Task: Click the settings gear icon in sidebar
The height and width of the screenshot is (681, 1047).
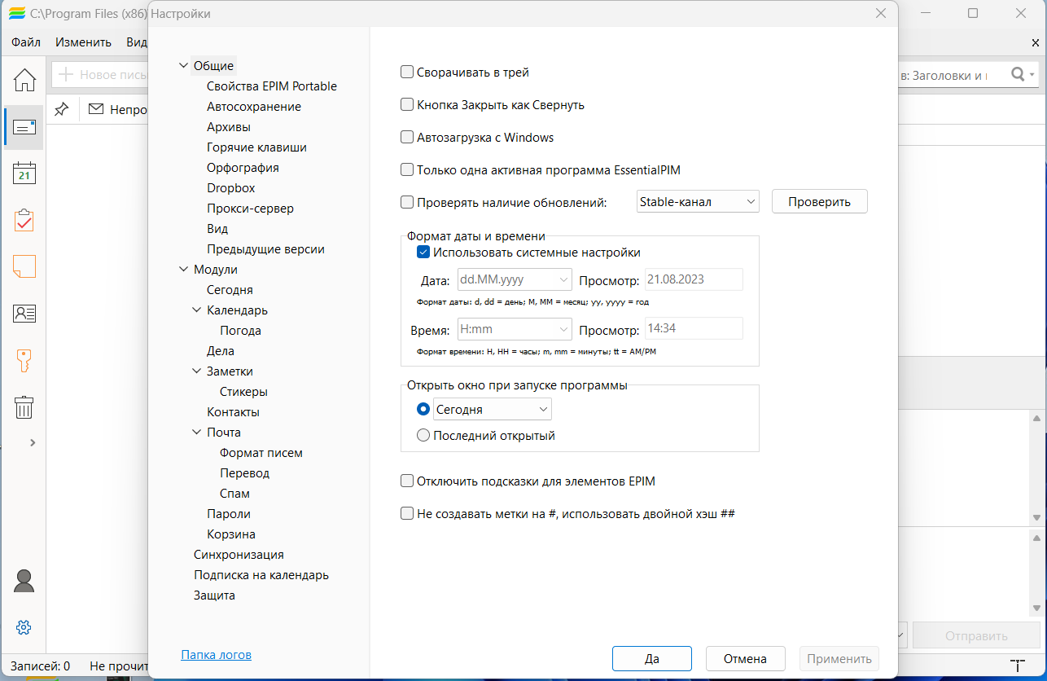Action: click(24, 627)
